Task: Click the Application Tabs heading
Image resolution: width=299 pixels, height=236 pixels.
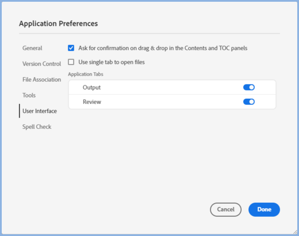Action: point(86,74)
